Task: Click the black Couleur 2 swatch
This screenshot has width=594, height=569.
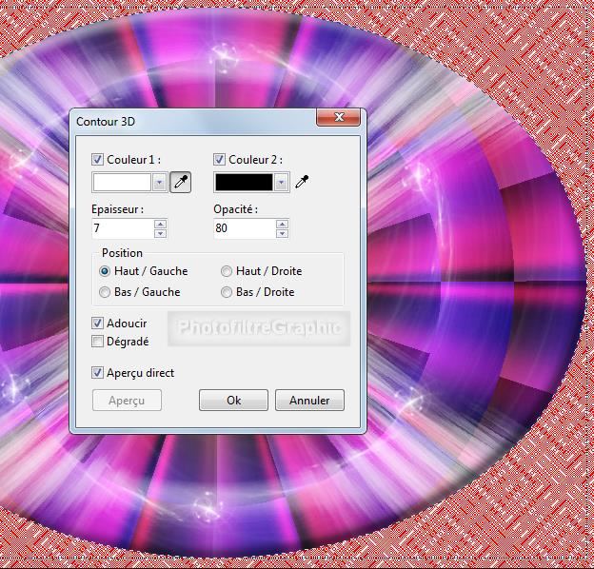Action: [x=244, y=182]
